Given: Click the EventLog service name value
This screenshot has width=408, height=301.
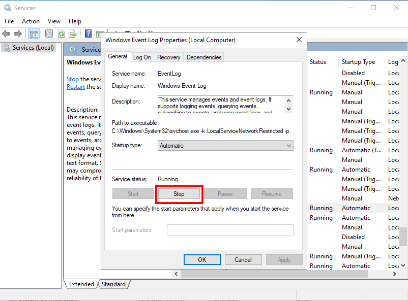Looking at the screenshot, I should tap(169, 74).
